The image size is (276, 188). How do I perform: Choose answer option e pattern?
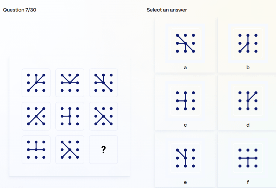click(x=185, y=158)
